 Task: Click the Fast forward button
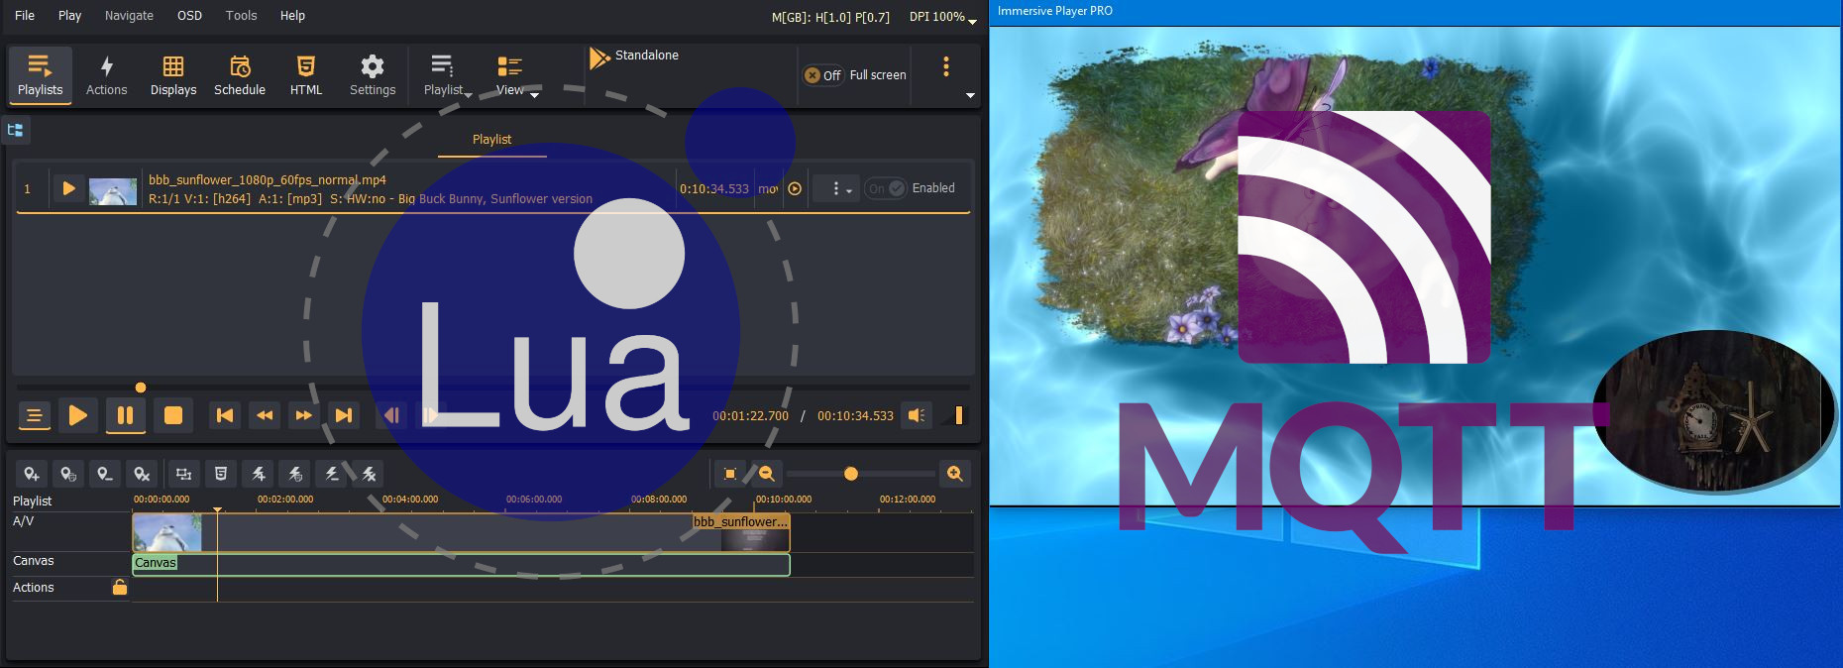point(304,415)
